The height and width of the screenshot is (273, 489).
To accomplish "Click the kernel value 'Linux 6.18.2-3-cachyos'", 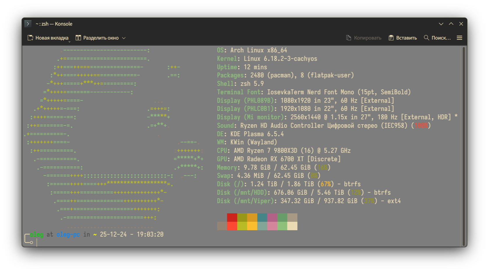I will 280,59.
